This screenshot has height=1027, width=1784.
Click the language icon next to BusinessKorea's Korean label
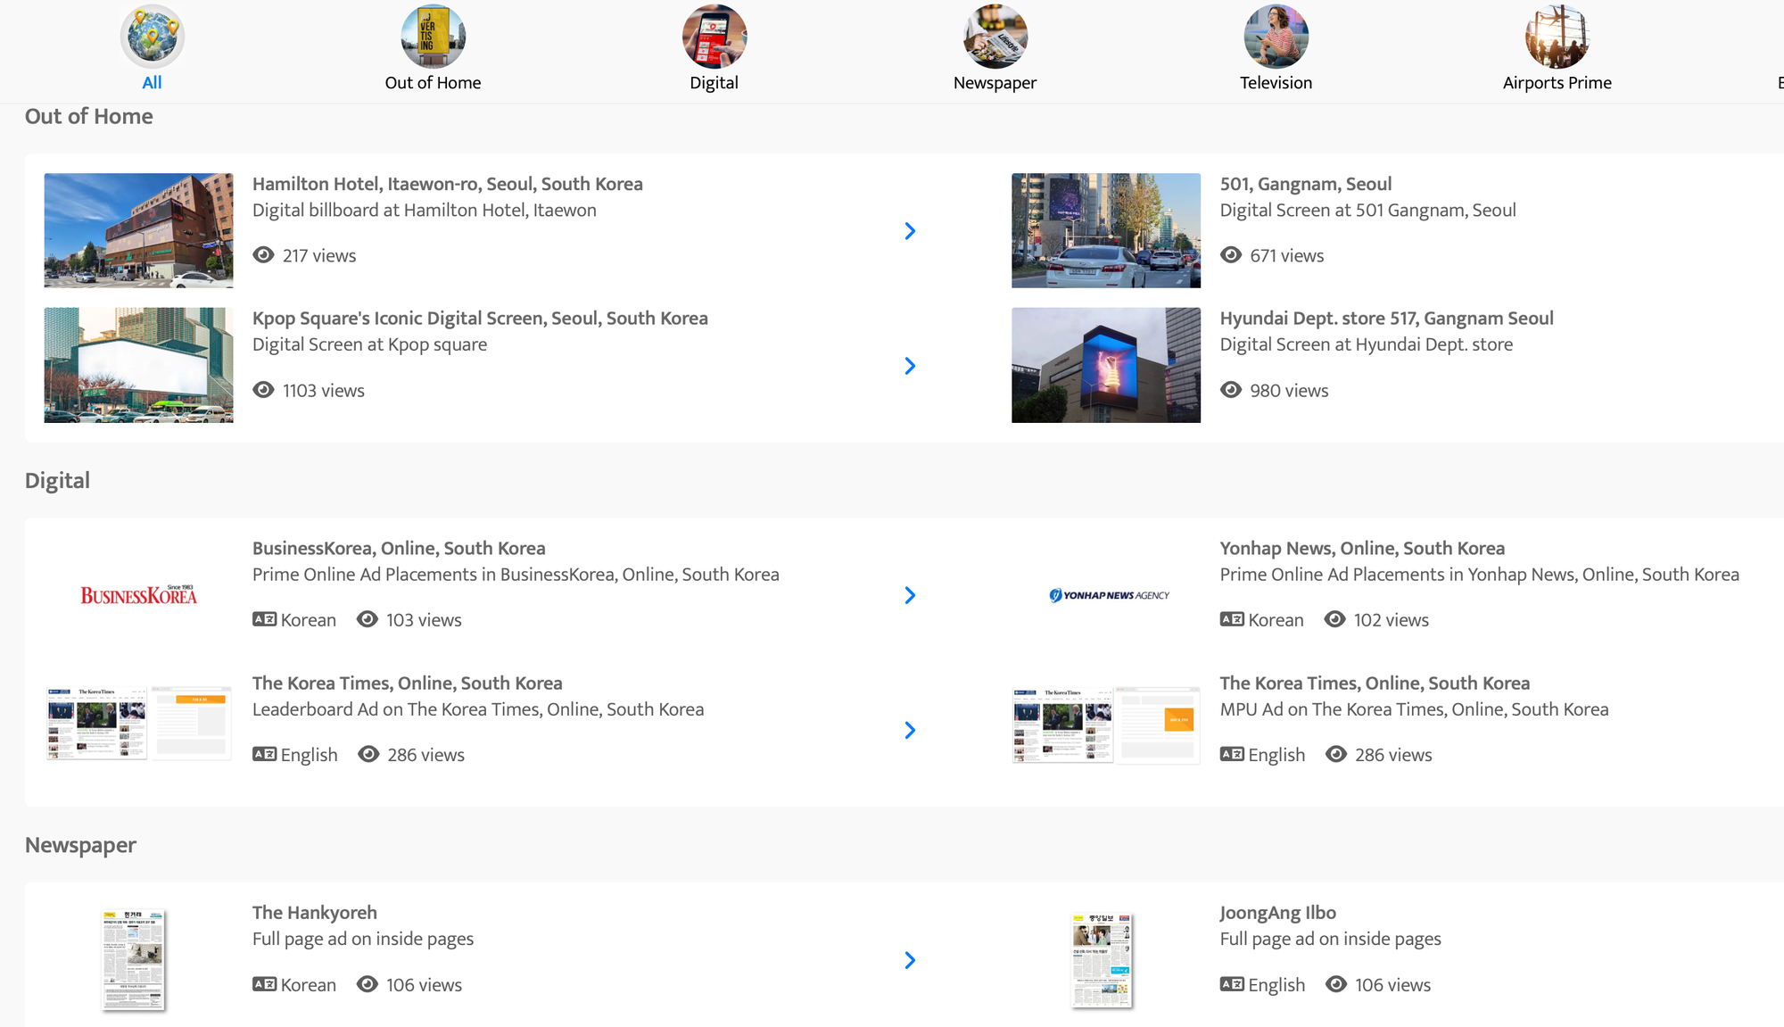point(264,619)
